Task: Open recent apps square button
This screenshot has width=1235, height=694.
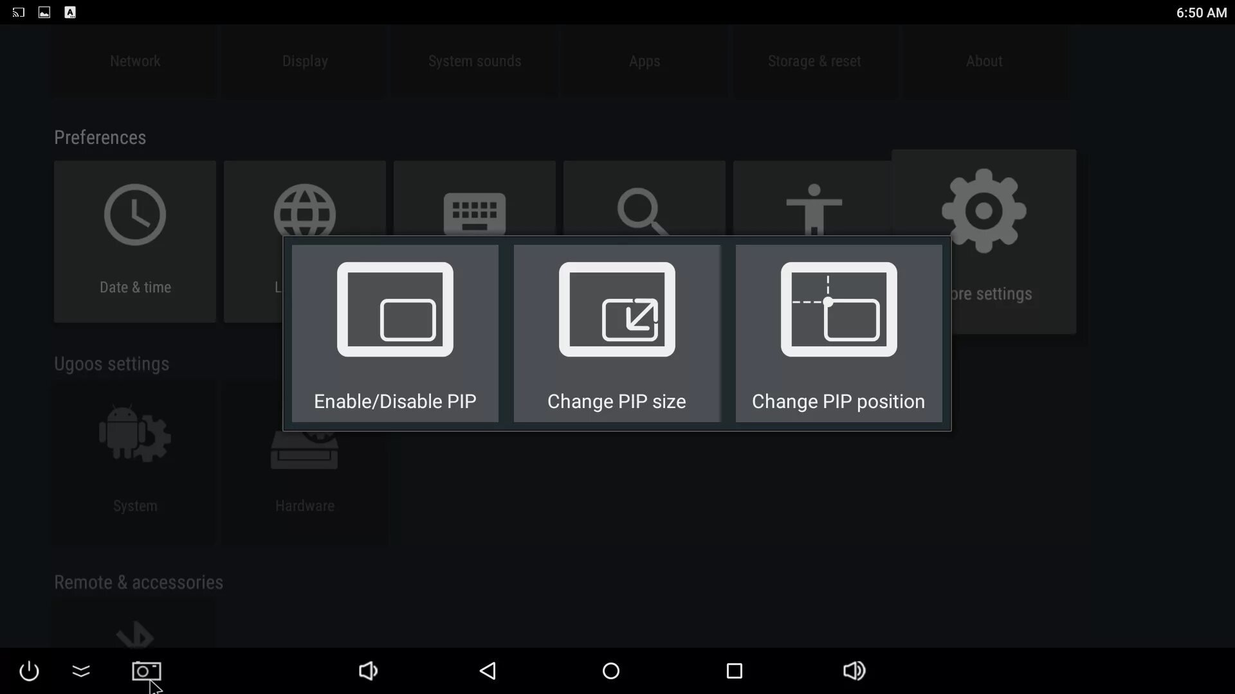Action: pyautogui.click(x=734, y=671)
